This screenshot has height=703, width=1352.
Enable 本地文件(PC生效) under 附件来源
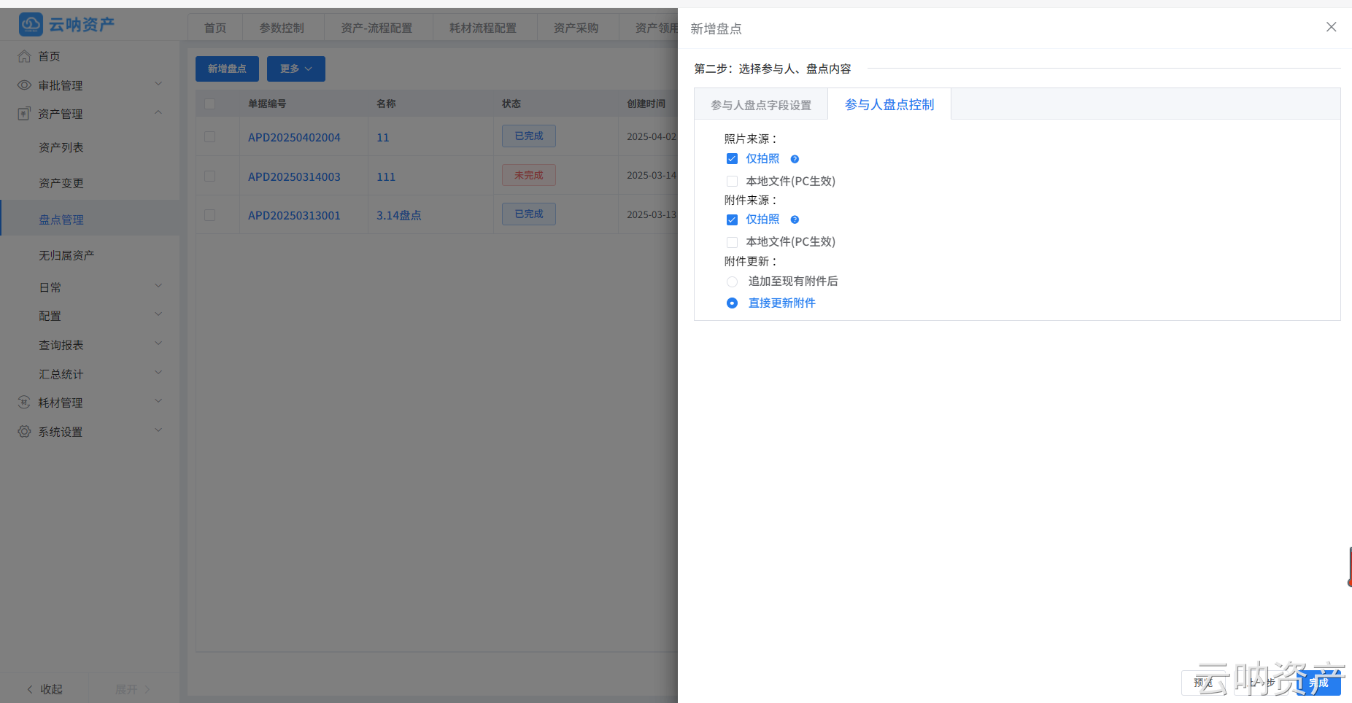732,241
